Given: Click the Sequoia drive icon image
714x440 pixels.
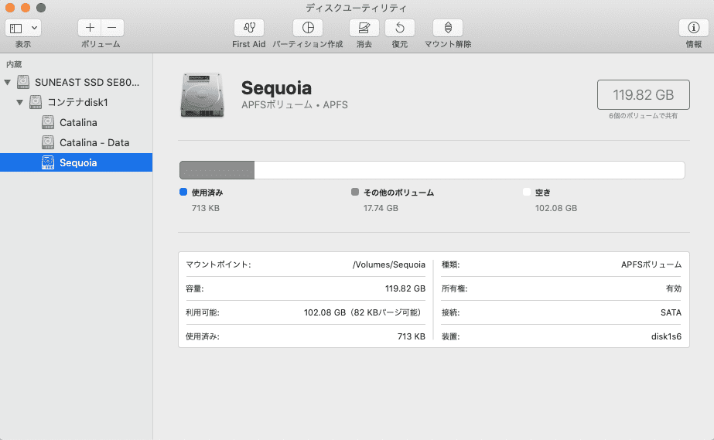Looking at the screenshot, I should coord(202,95).
